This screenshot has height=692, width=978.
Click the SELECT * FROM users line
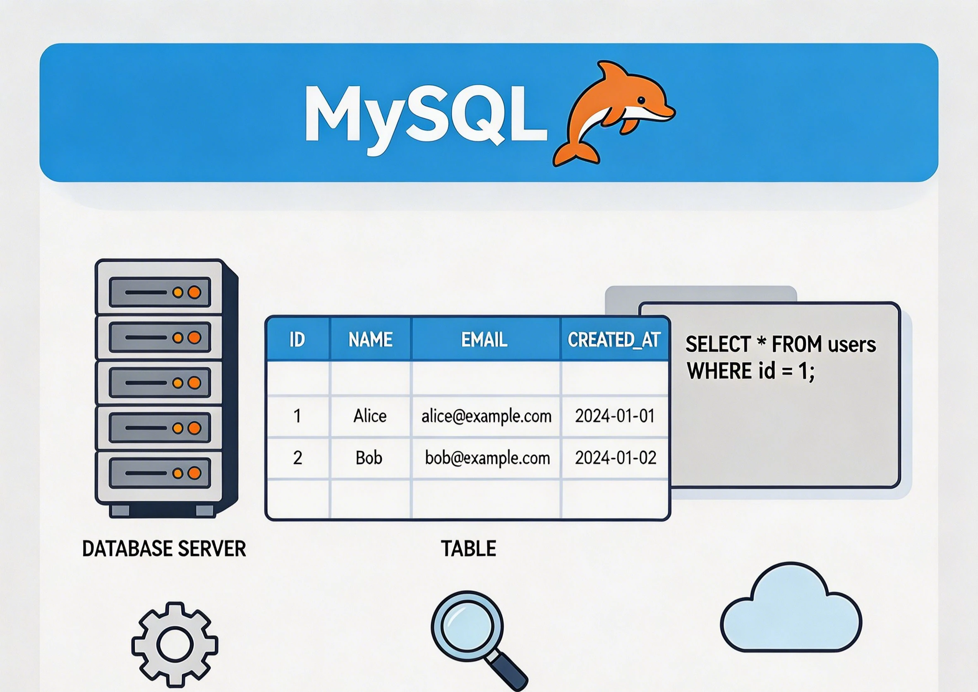[x=780, y=344]
